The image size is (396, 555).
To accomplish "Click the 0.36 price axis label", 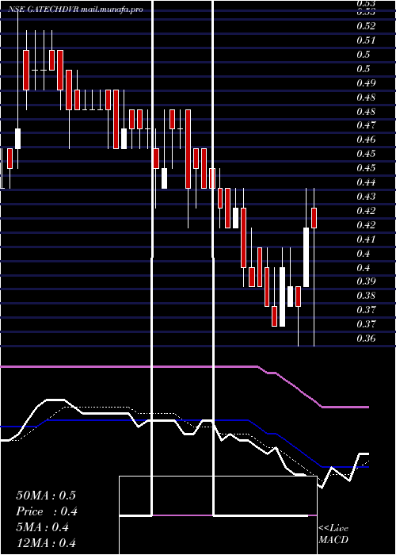I will tap(366, 339).
